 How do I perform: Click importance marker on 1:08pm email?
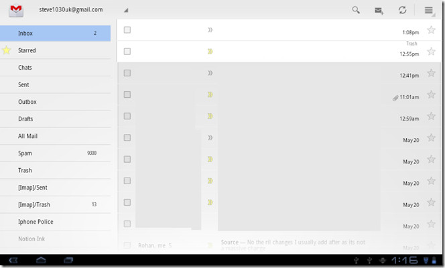210,29
